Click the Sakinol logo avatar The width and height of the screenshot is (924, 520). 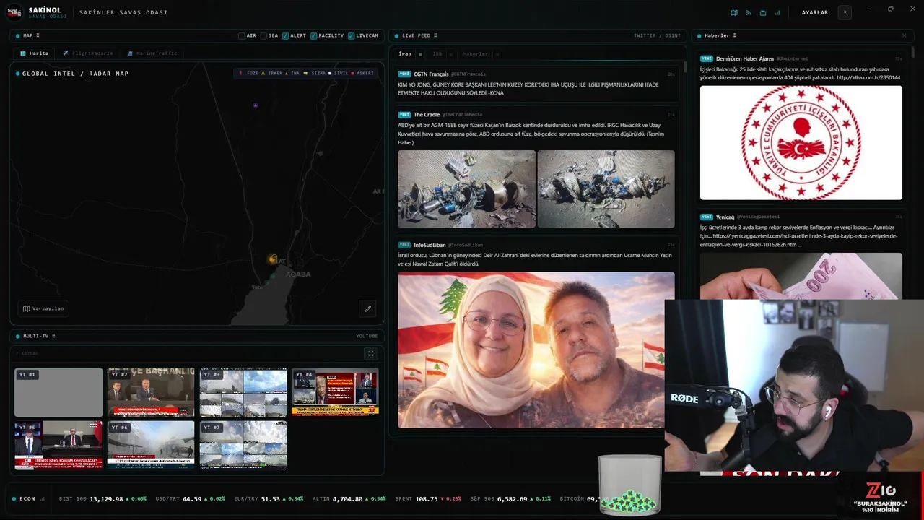click(x=14, y=12)
